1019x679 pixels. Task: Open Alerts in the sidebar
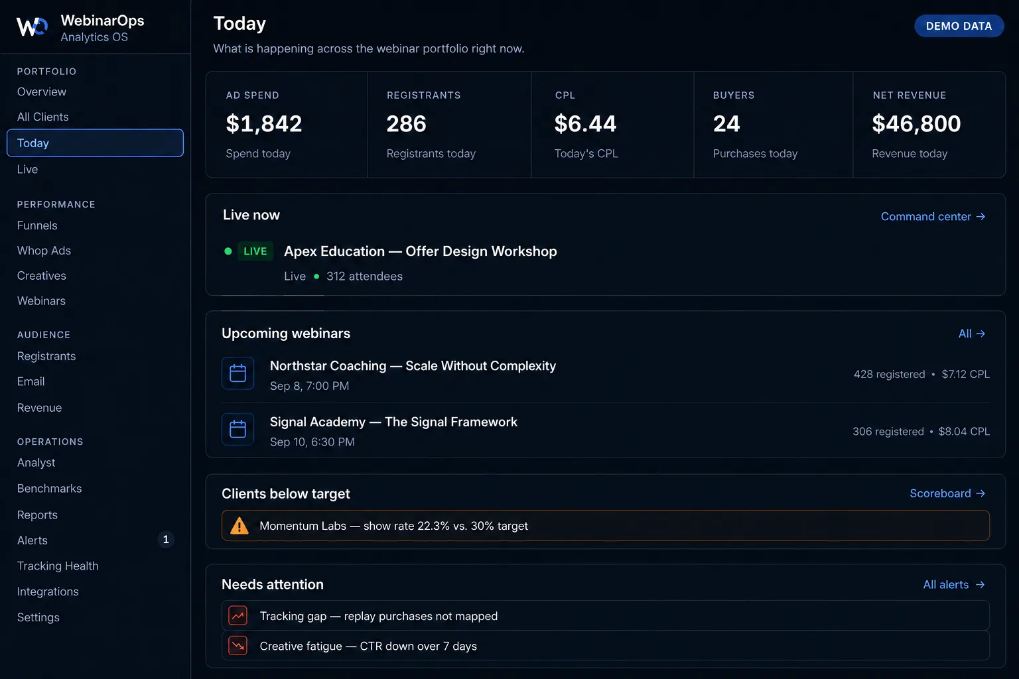(33, 540)
